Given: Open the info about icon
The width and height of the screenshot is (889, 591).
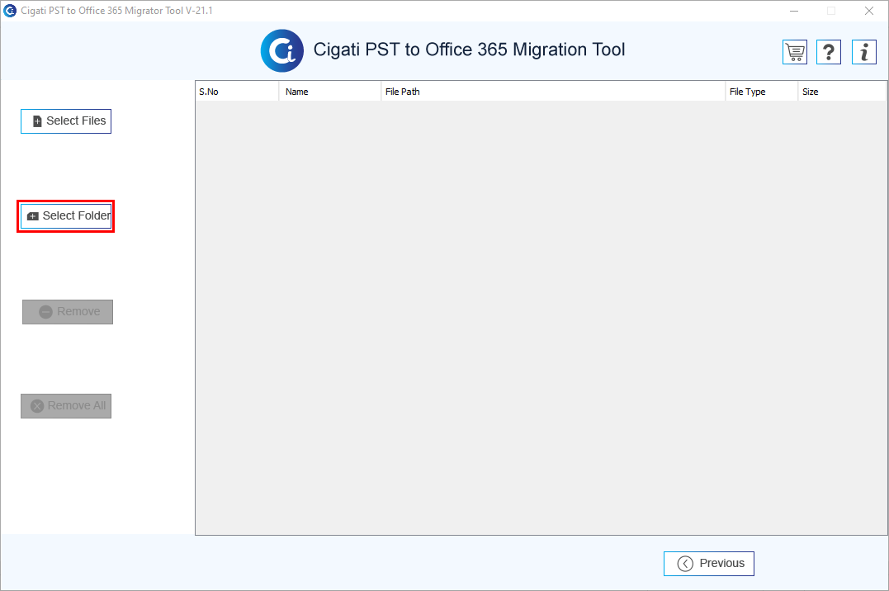Looking at the screenshot, I should coord(864,52).
